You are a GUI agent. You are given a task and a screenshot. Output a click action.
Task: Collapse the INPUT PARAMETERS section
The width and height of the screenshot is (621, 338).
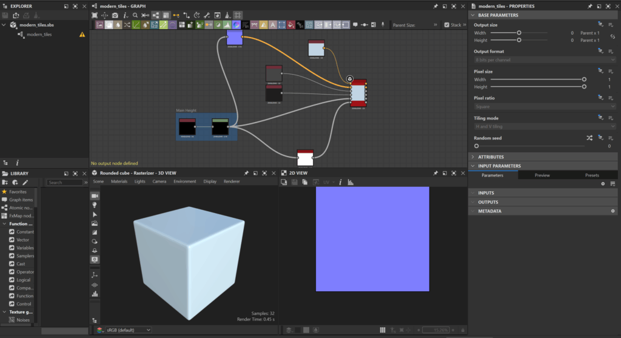(x=543, y=166)
